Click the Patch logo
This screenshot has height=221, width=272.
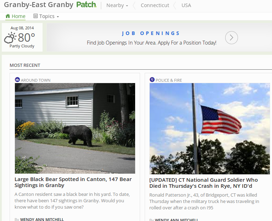point(86,5)
